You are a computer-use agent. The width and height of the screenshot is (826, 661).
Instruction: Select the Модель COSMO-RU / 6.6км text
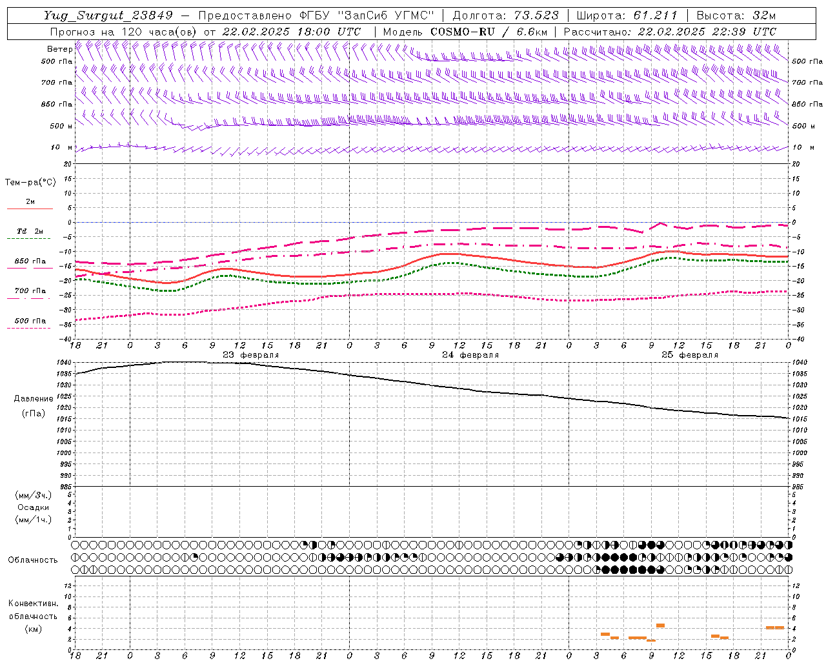pyautogui.click(x=465, y=32)
